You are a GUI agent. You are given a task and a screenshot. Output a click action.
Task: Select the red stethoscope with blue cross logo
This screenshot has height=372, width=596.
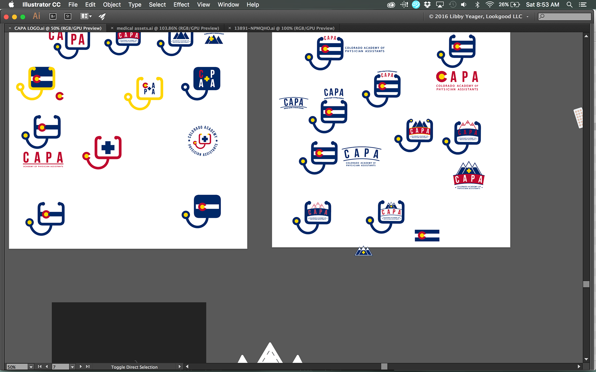click(x=102, y=152)
